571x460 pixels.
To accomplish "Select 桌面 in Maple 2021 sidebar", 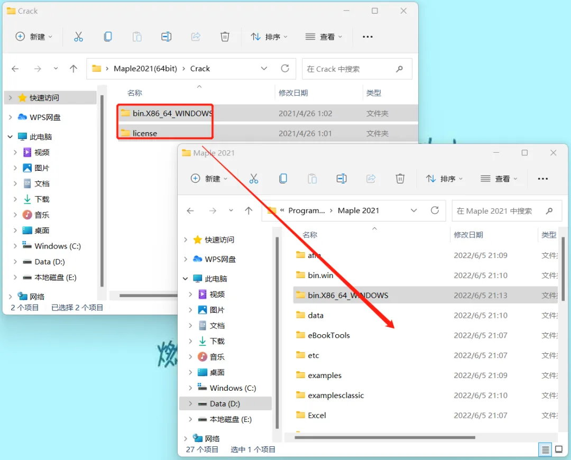I will click(x=217, y=373).
